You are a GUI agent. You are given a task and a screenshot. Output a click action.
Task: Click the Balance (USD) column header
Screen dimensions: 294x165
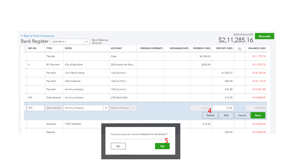[257, 48]
